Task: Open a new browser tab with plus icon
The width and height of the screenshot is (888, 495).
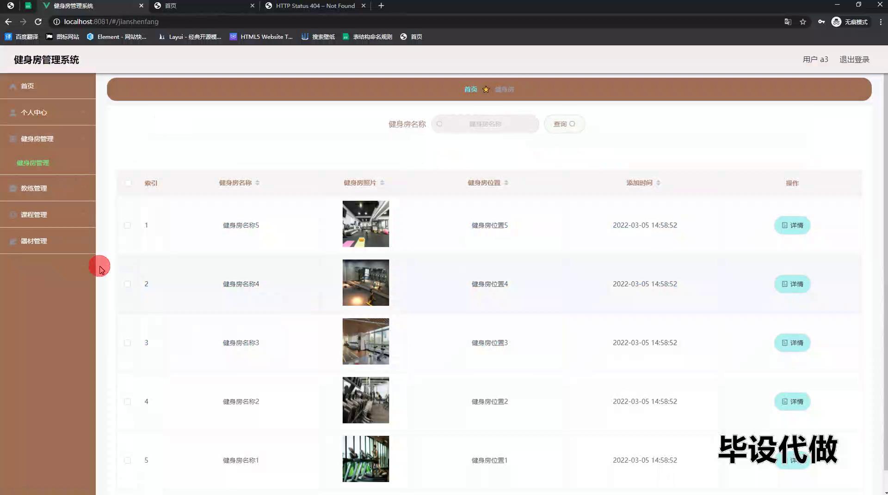Action: (381, 6)
